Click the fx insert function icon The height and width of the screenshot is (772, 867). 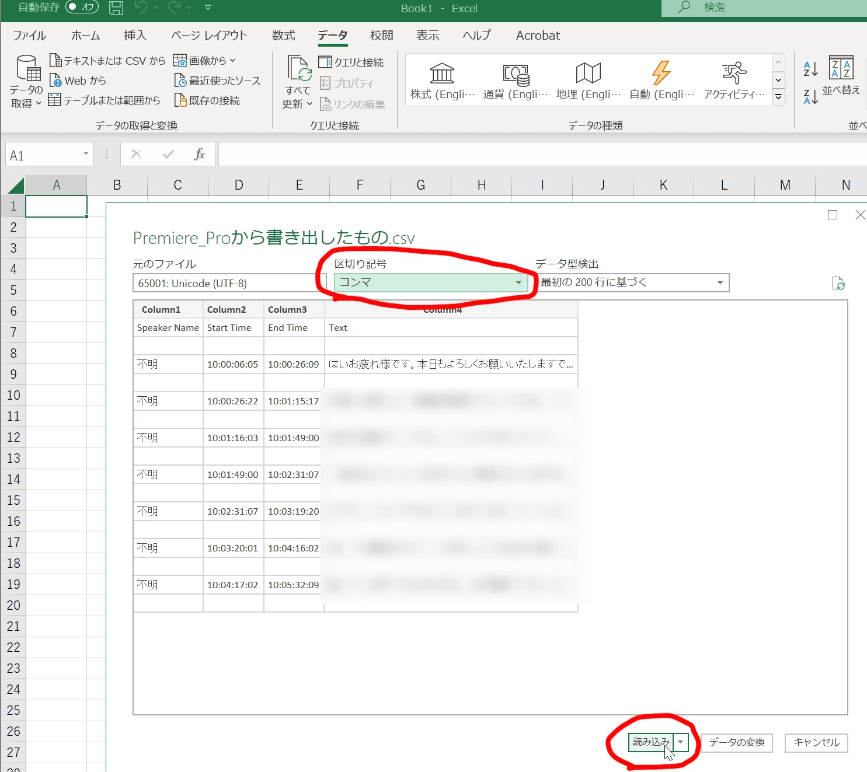pos(199,154)
